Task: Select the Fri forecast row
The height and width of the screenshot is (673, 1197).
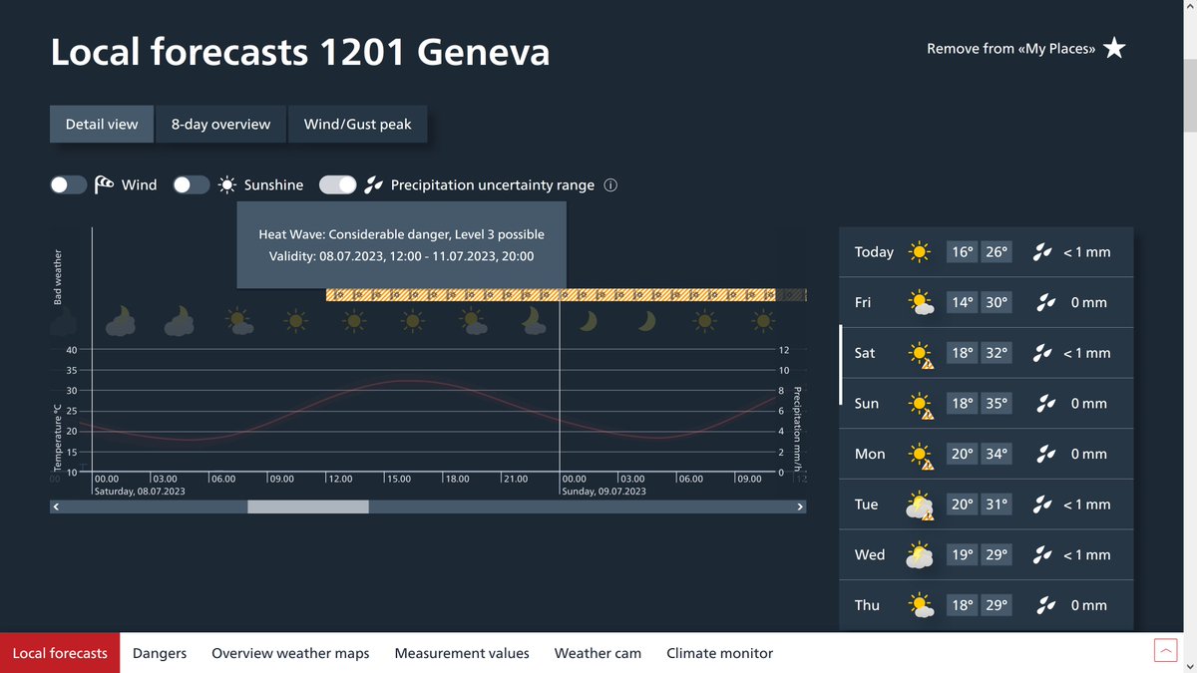Action: 987,302
